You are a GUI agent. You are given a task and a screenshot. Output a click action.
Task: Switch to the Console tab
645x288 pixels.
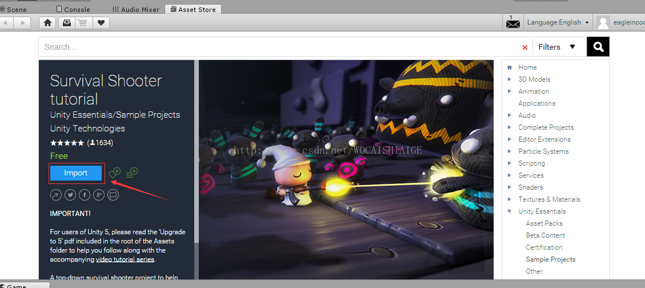click(73, 9)
